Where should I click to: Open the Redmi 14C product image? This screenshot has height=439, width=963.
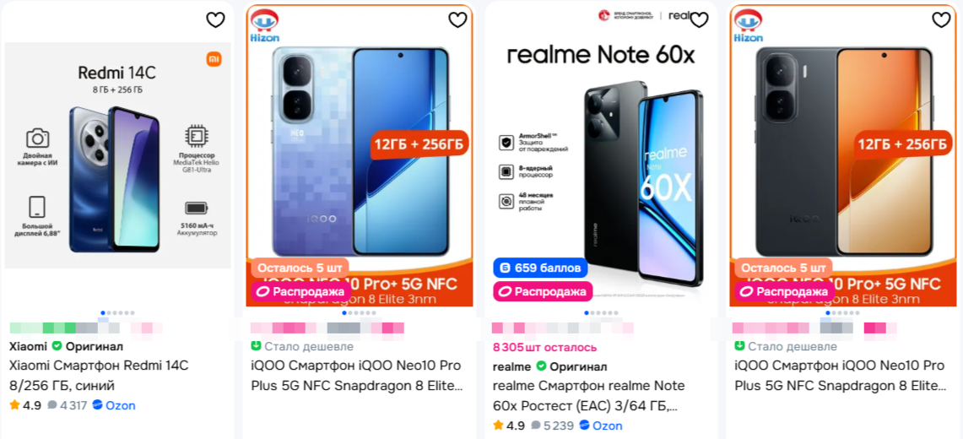[x=118, y=155]
